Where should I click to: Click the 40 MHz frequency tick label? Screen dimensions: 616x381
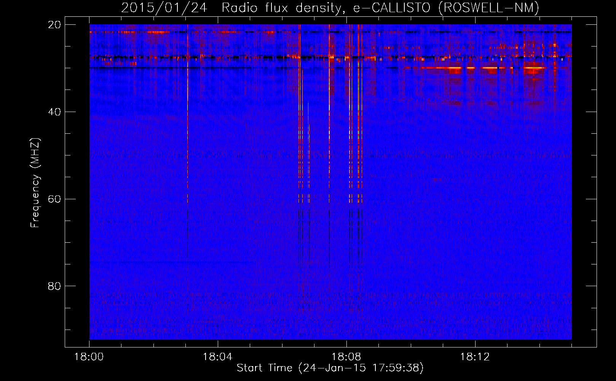click(54, 112)
